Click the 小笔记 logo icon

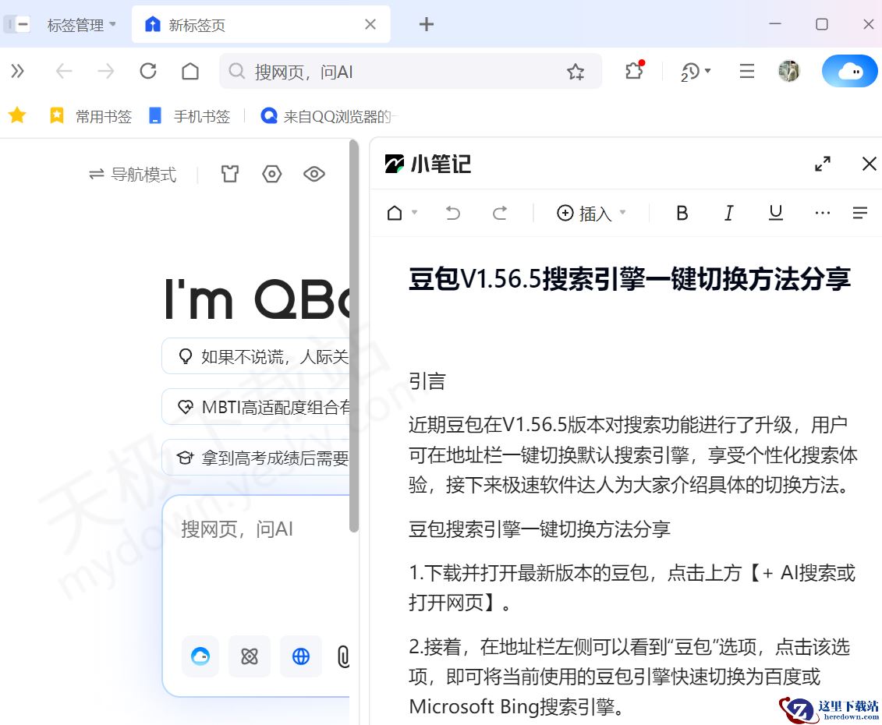click(395, 164)
